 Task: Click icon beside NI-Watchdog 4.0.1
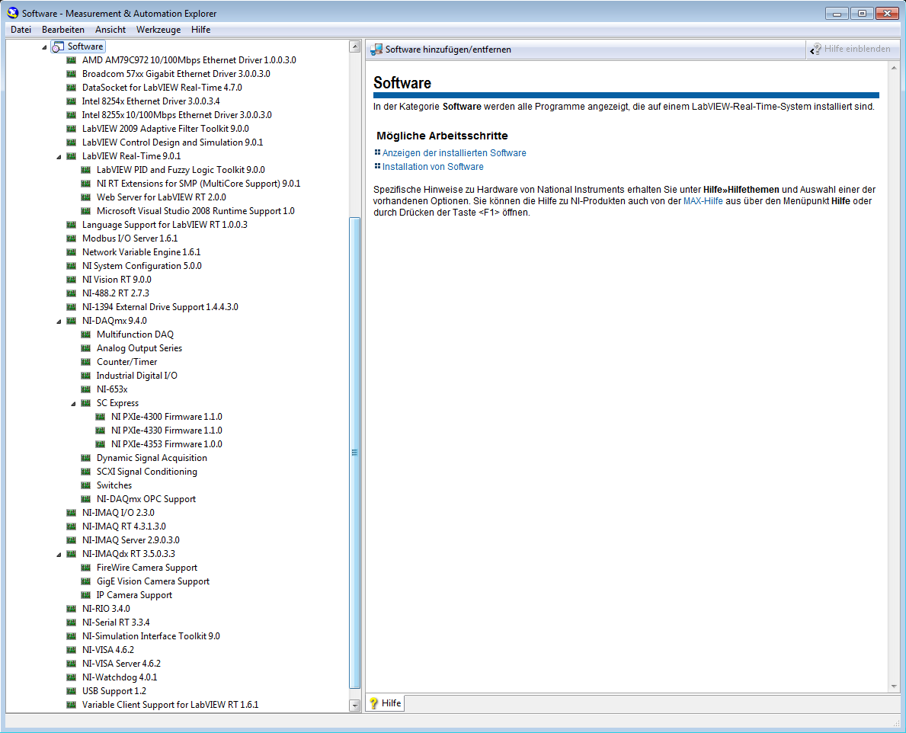[x=71, y=677]
